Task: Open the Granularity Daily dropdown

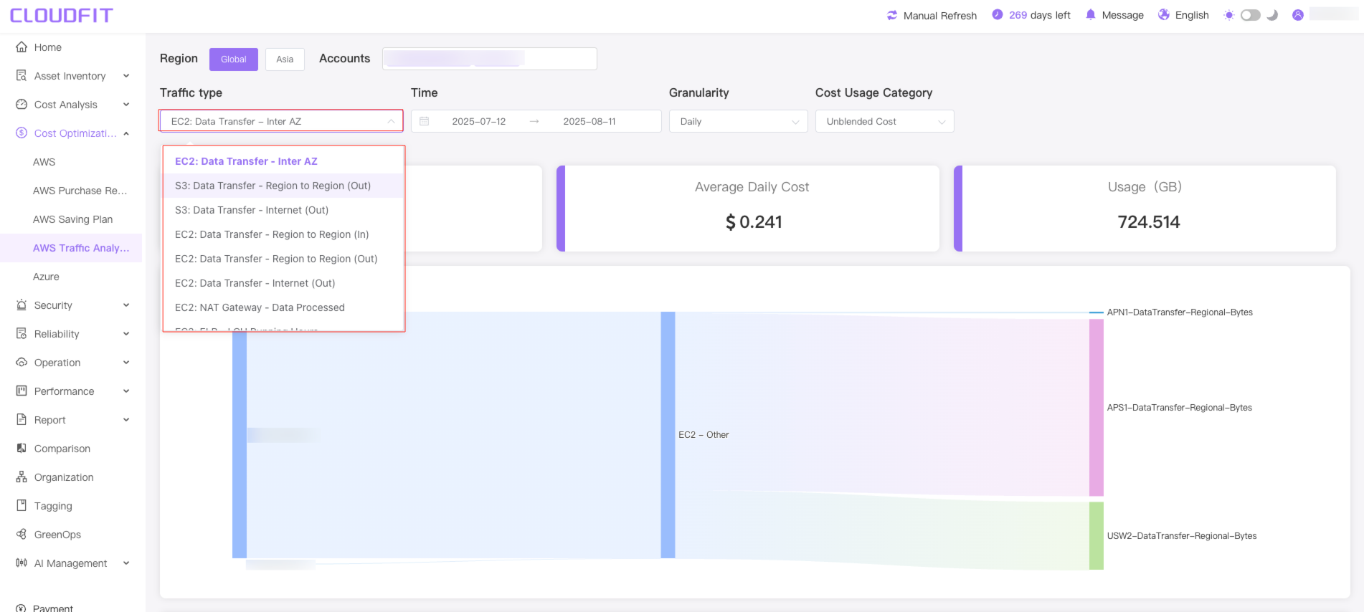Action: 739,121
